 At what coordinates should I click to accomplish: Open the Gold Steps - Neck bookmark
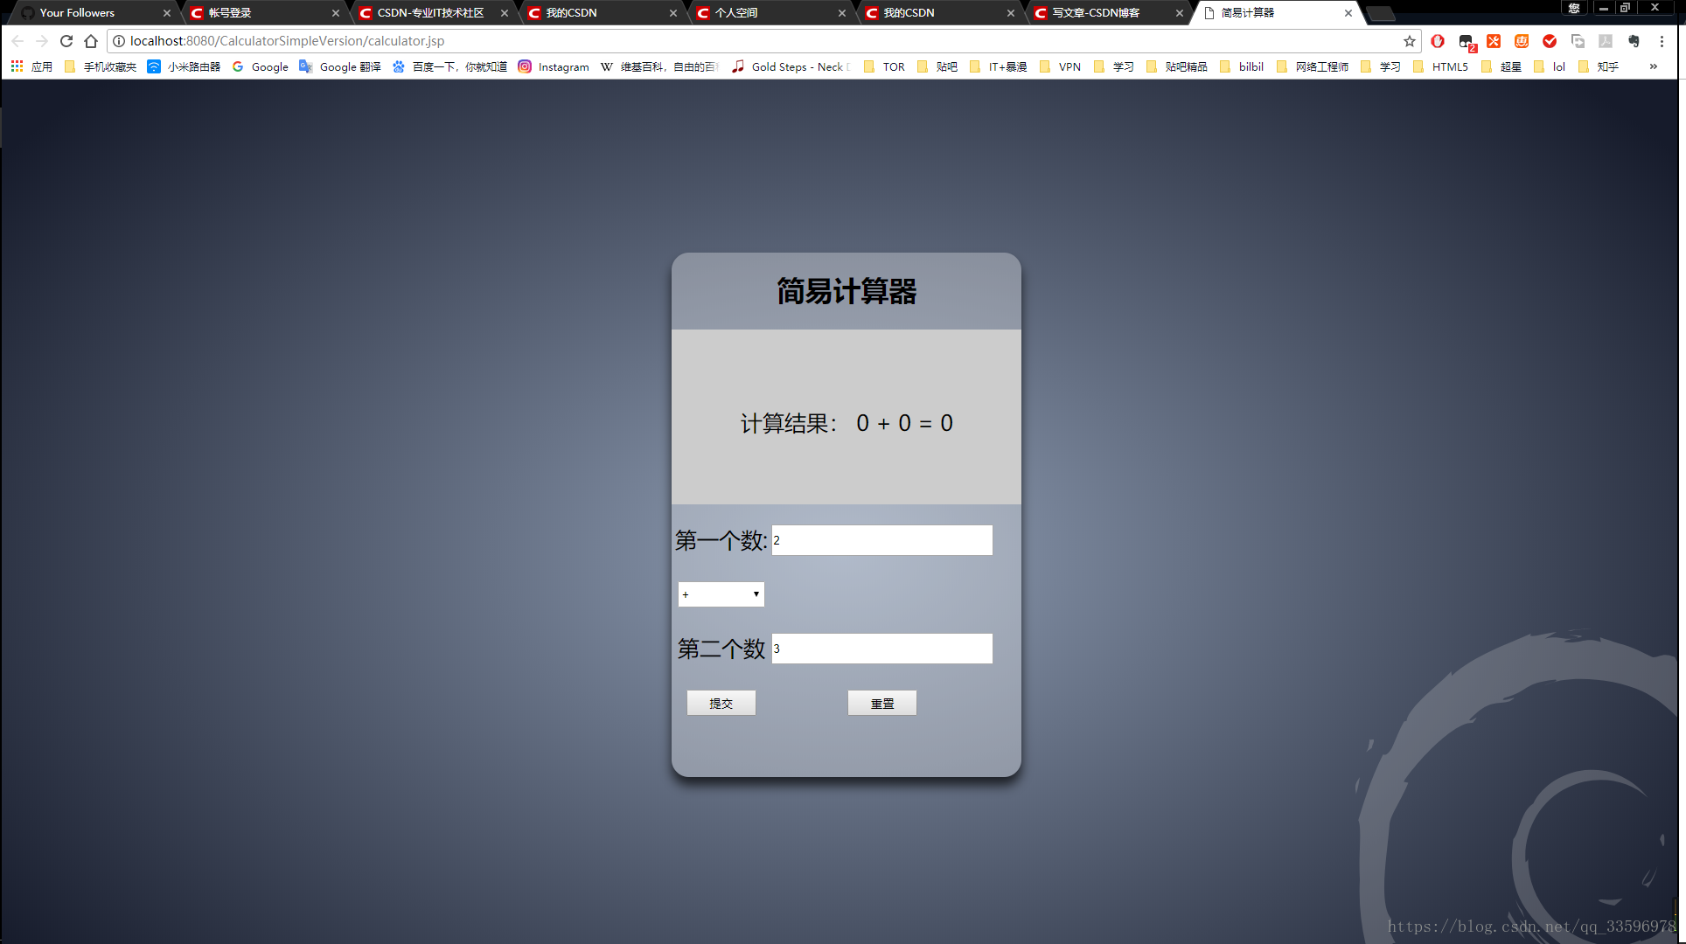click(791, 66)
